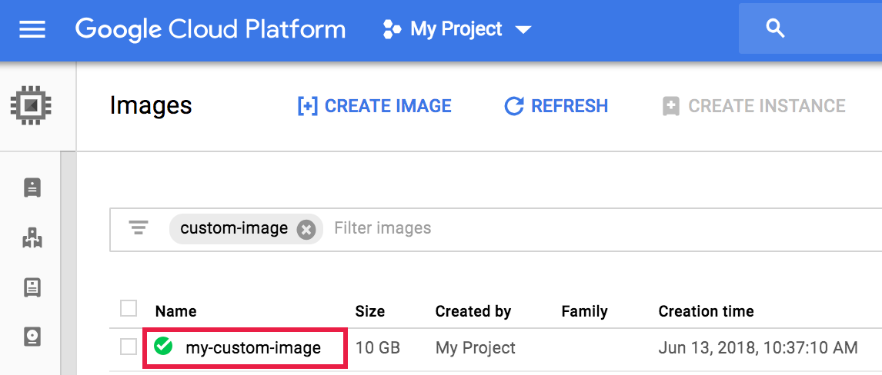Click the greyed CREATE INSTANCE button
This screenshot has width=882, height=375.
(x=754, y=106)
